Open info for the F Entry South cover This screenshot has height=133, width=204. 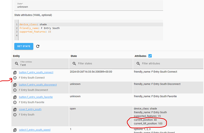click(15, 115)
